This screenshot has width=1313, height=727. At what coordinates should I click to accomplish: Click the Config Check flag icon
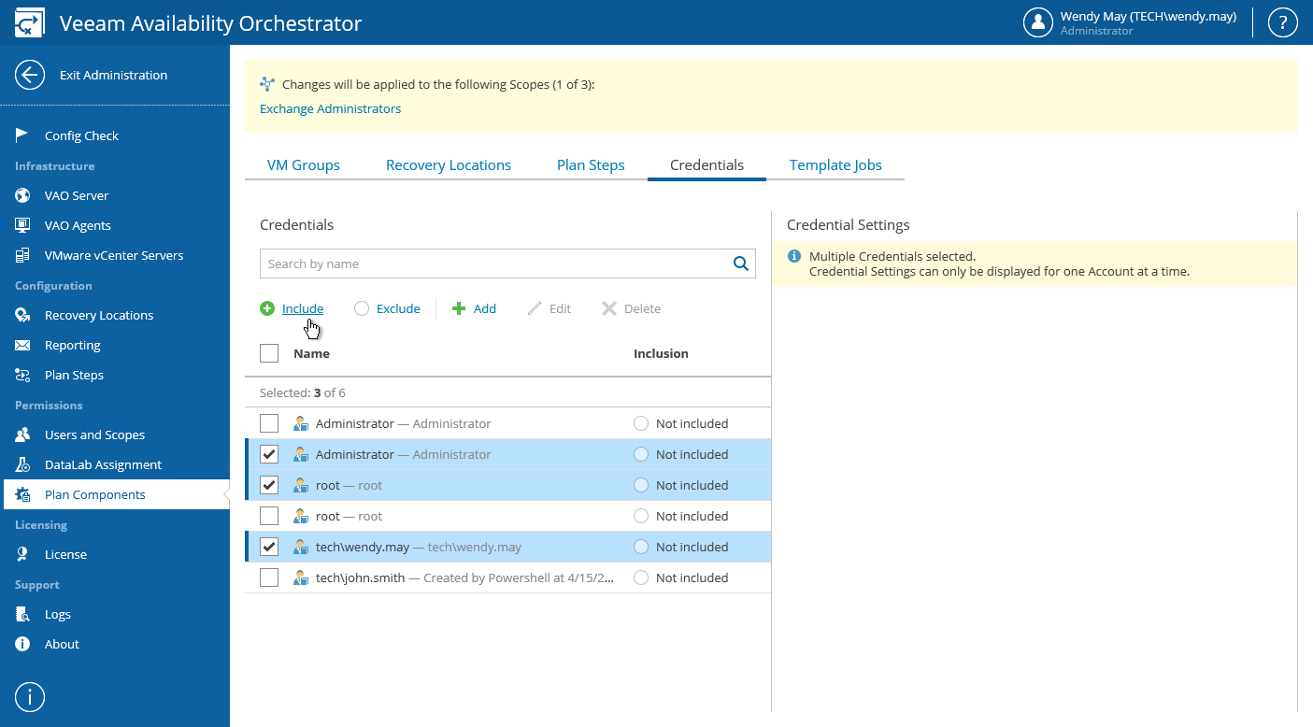pyautogui.click(x=22, y=135)
